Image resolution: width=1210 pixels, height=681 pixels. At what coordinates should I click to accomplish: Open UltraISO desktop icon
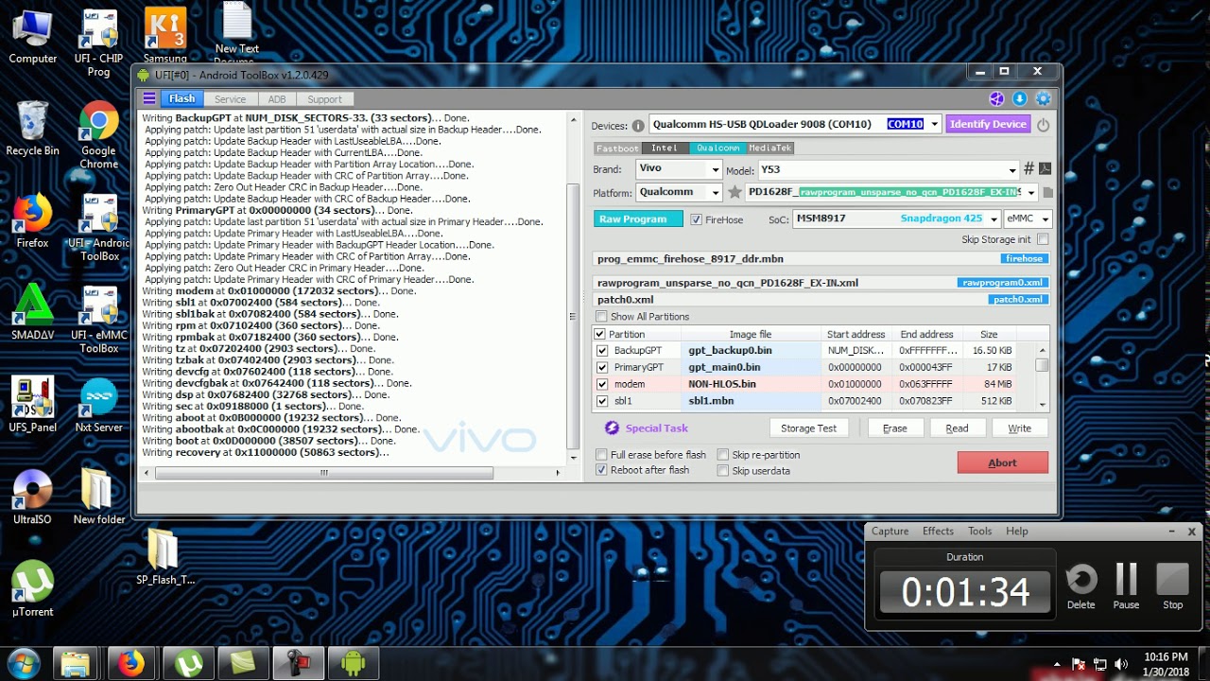(32, 497)
